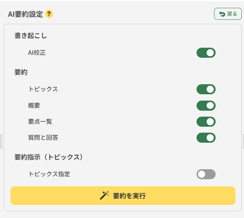This screenshot has width=244, height=218.
Task: Click the left edge panel handle
Action: tap(1, 142)
